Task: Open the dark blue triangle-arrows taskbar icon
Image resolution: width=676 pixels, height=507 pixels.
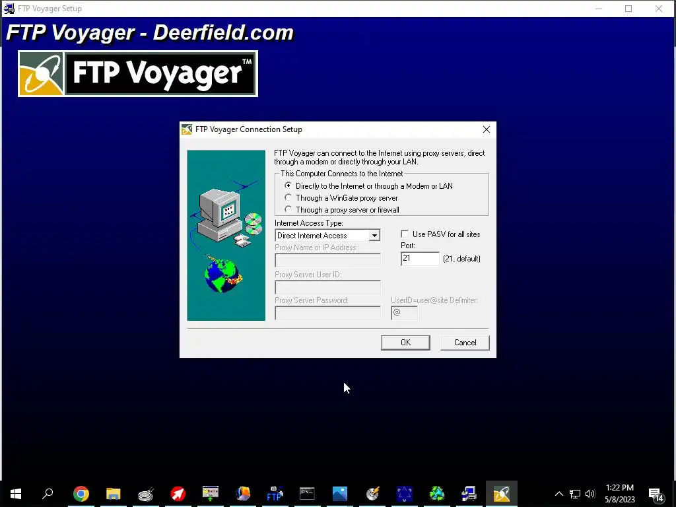Action: pyautogui.click(x=405, y=494)
